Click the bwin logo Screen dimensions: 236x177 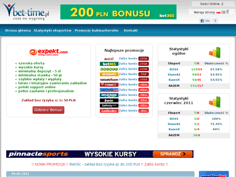click(109, 100)
